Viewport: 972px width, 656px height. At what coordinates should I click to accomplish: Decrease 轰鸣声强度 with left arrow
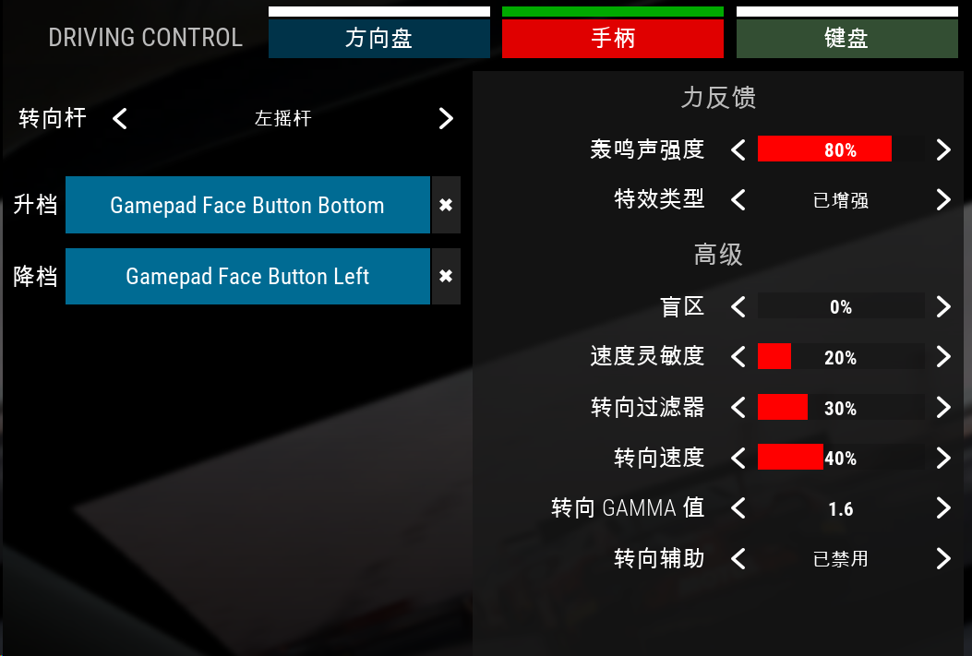[738, 149]
